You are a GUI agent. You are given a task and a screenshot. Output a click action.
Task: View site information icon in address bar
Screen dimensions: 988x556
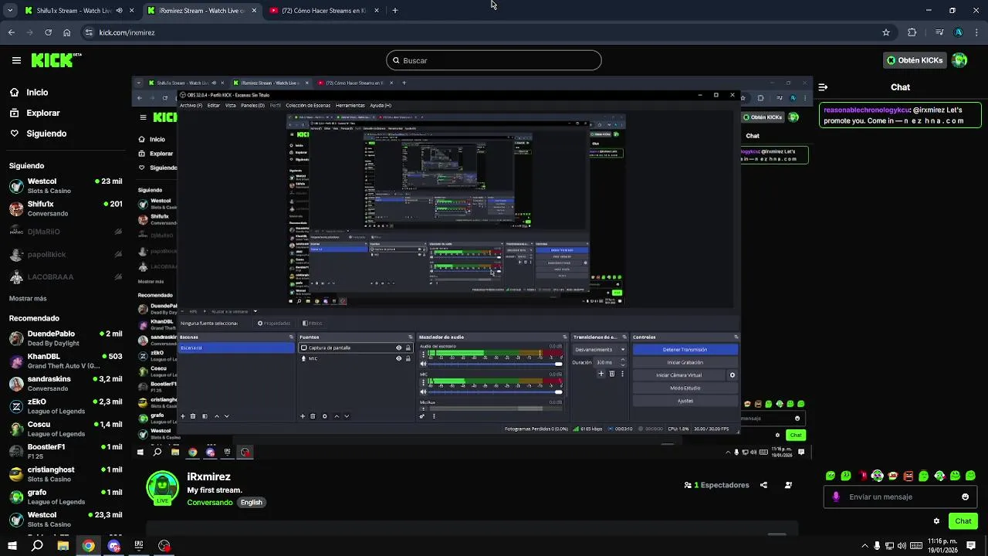[88, 32]
